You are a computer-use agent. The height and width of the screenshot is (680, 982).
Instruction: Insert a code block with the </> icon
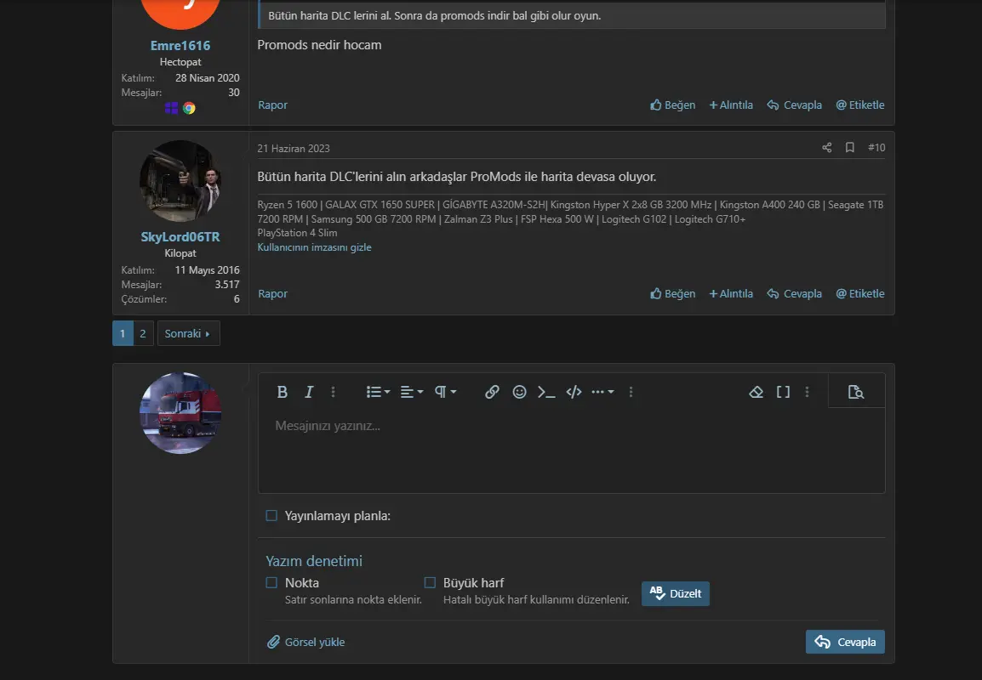(574, 392)
